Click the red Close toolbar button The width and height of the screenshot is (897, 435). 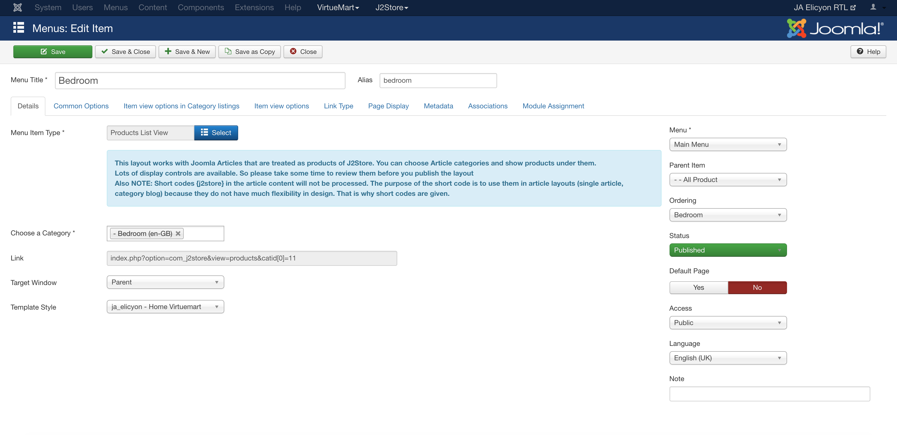302,52
